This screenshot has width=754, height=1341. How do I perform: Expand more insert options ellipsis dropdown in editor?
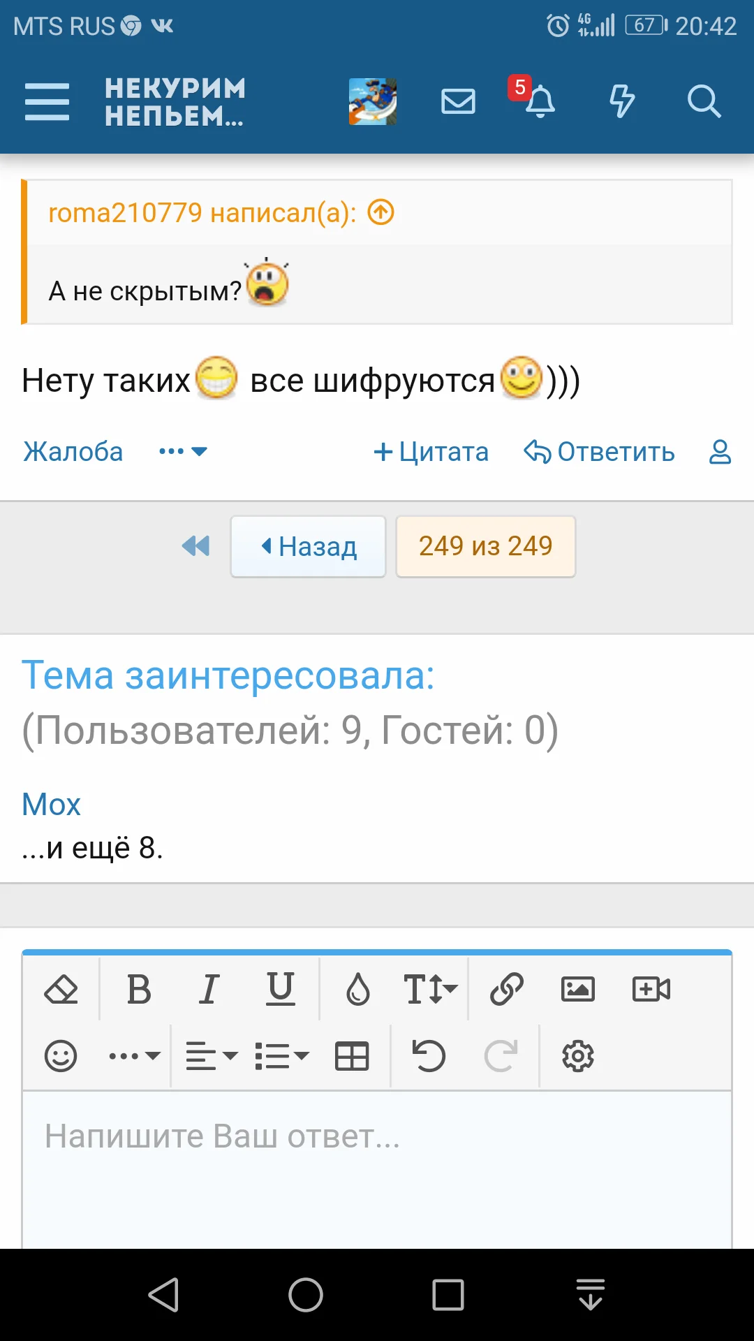point(135,1056)
